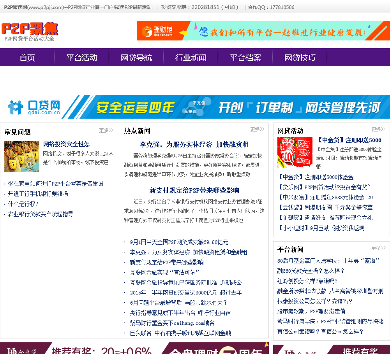Viewport: 390px width, 354px height.
Task: Click the P2P聚焦 site logo
Action: 30,32
